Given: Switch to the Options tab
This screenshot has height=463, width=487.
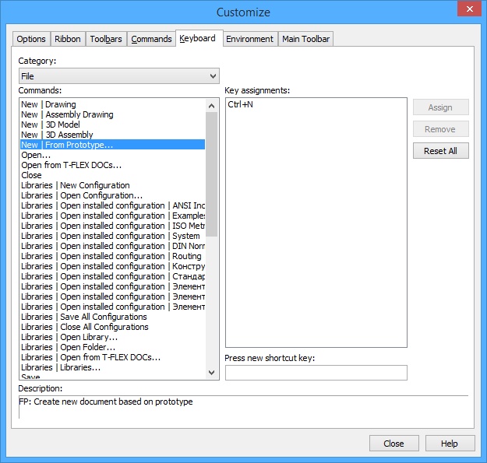Looking at the screenshot, I should click(31, 39).
